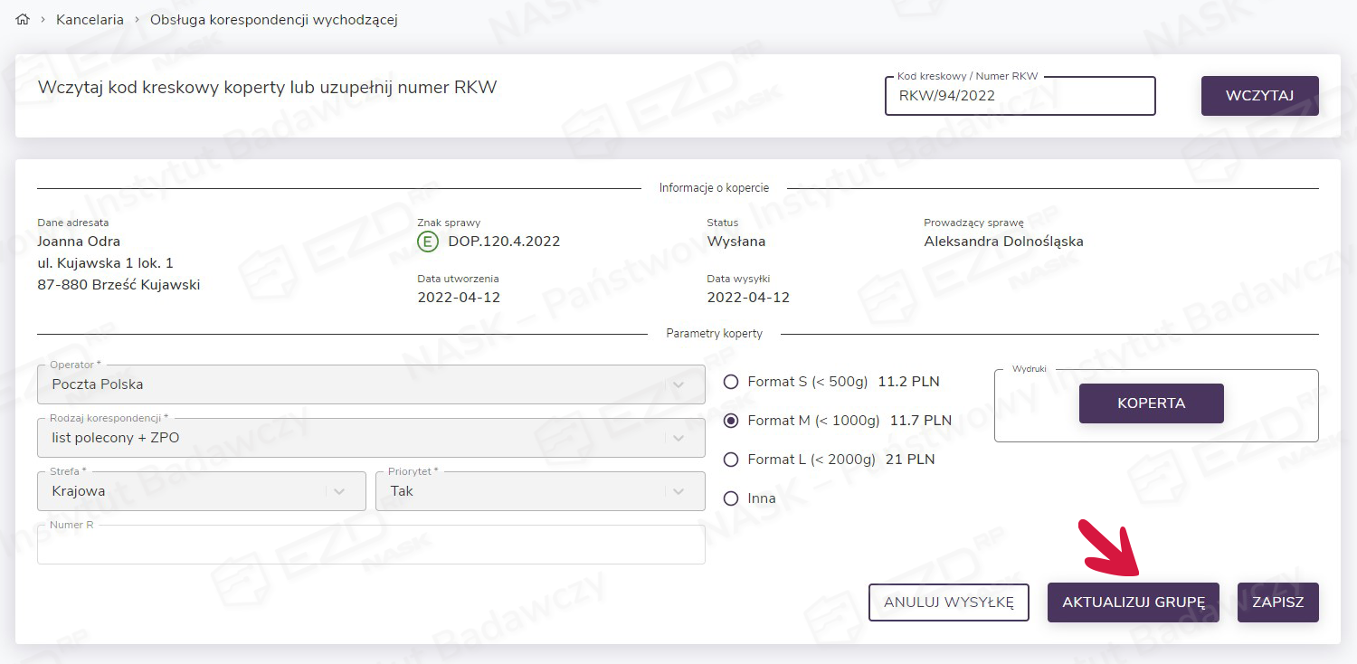Screen dimensions: 1357x664
Task: Open Kancelaria breadcrumb link
Action: point(90,19)
